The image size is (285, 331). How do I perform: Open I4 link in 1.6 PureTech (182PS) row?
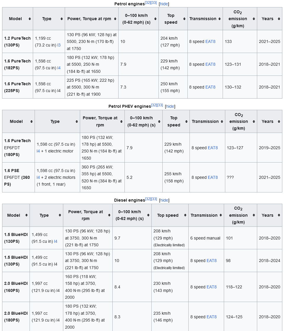coord(59,68)
